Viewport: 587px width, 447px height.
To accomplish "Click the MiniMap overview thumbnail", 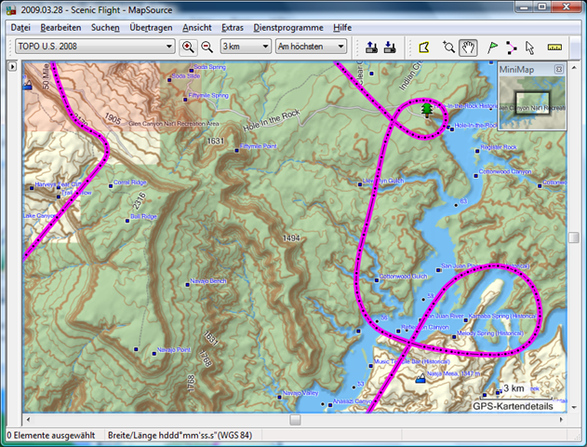I will (531, 107).
